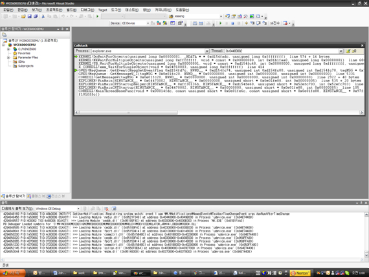Viewport: 369px width, 277px height.
Task: Click the Save All icon
Action: pos(36,16)
